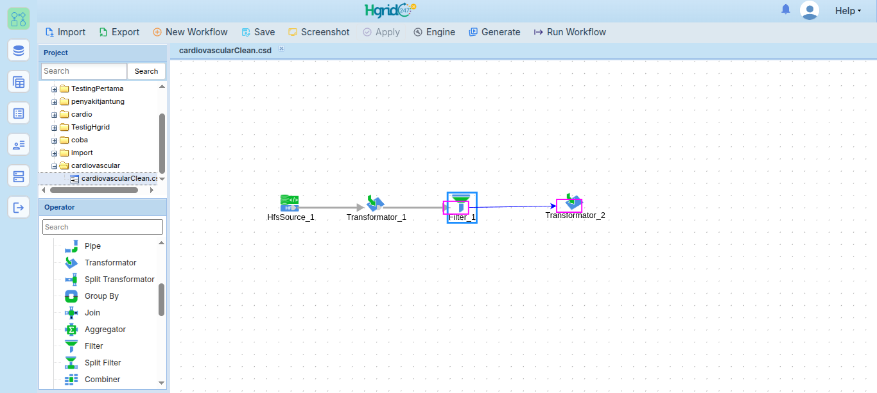Screen dimensions: 877x393
Task: Click the logout icon in left sidebar
Action: (x=19, y=207)
